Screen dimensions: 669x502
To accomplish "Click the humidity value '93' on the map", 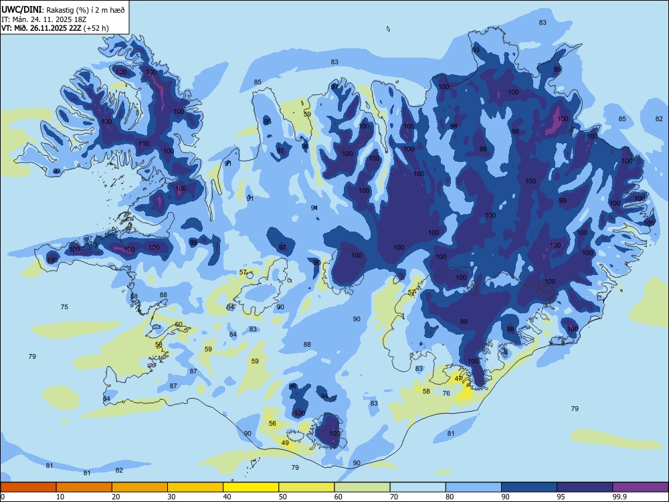I will tap(476, 50).
